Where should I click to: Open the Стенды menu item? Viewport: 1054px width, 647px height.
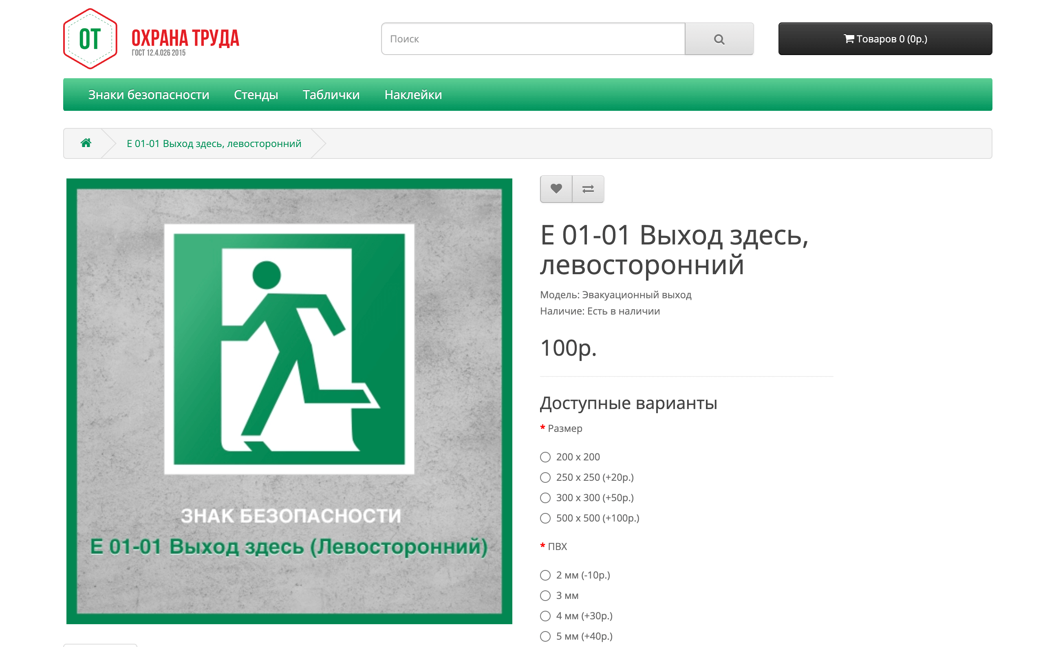[x=256, y=95]
